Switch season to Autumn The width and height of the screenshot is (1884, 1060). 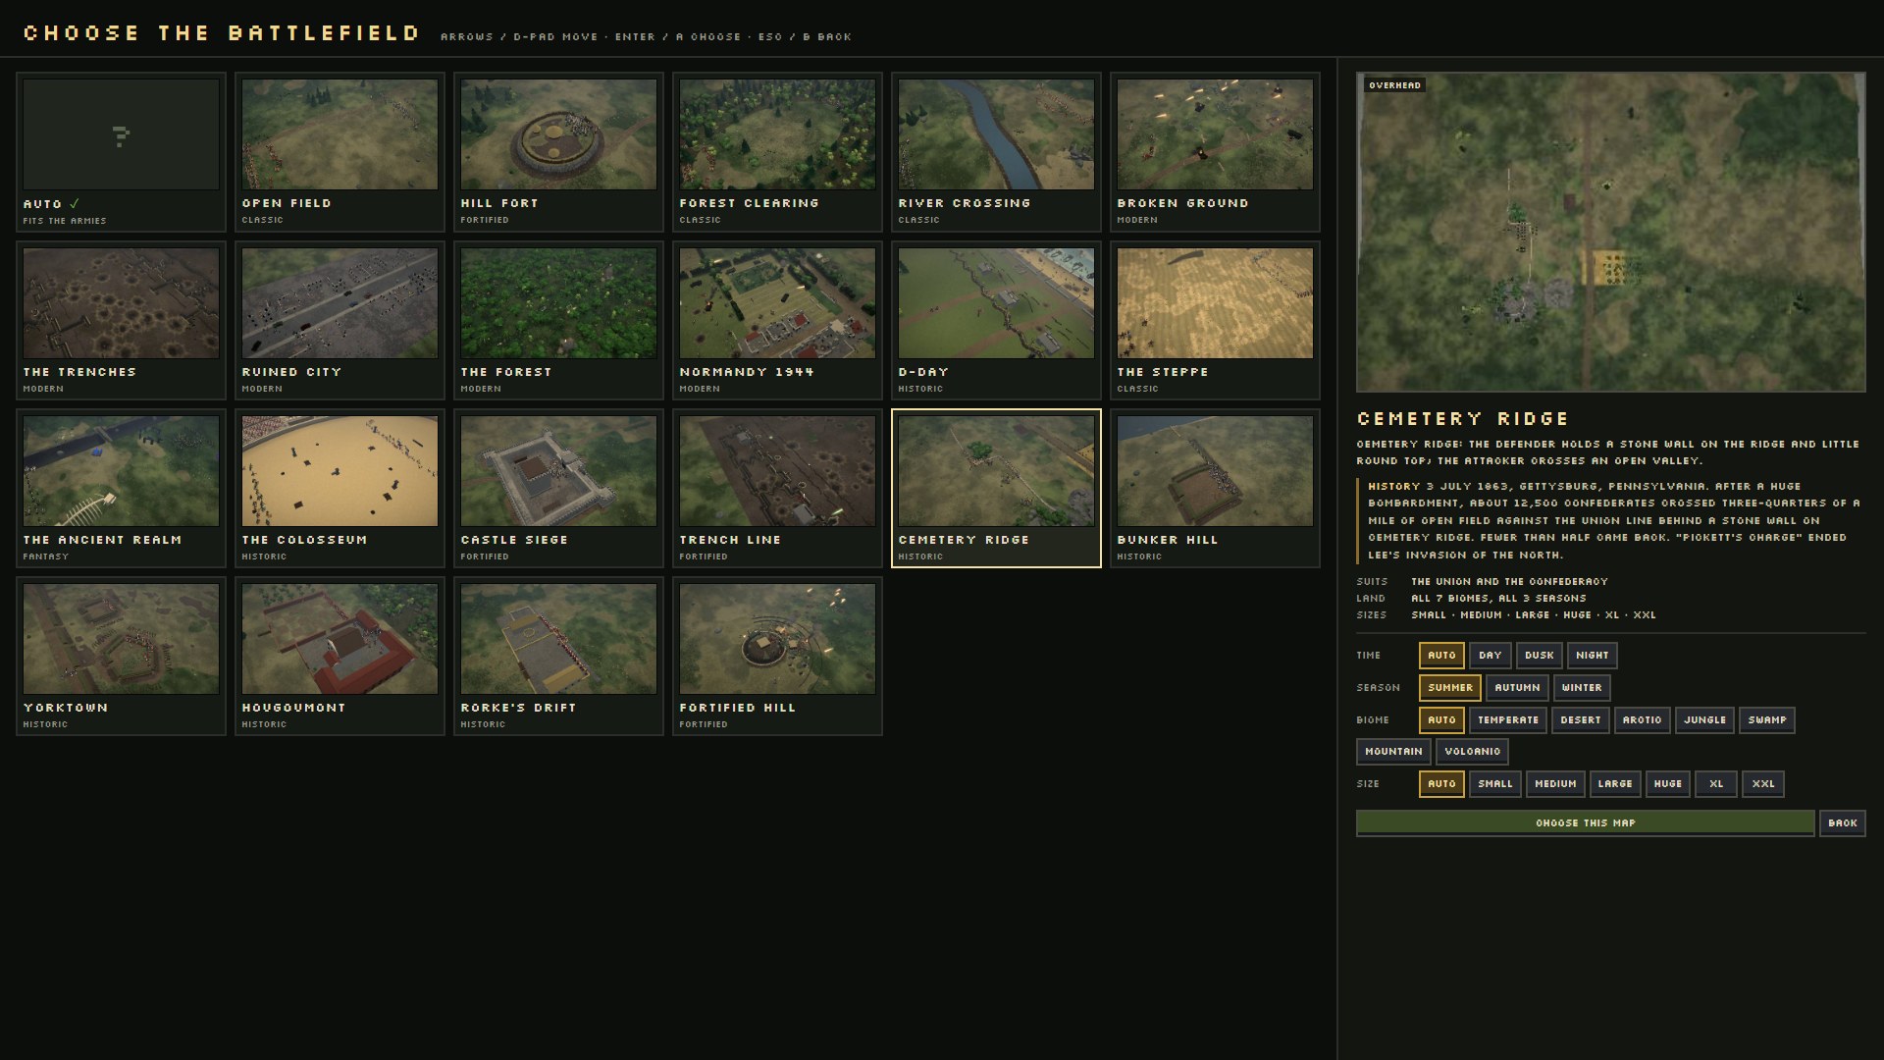click(1517, 688)
